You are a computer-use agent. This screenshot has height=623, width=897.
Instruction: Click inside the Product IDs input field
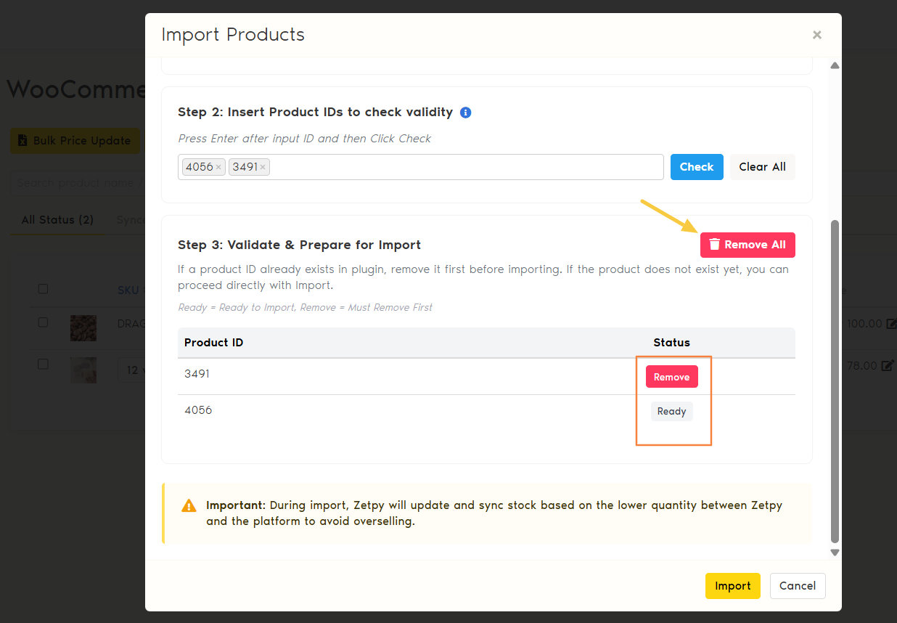464,167
